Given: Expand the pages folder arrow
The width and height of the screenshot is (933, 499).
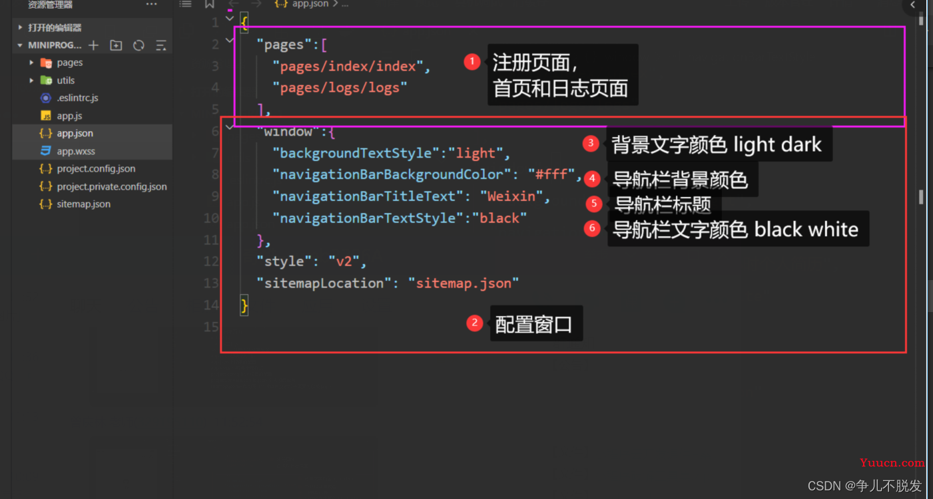Looking at the screenshot, I should point(31,63).
